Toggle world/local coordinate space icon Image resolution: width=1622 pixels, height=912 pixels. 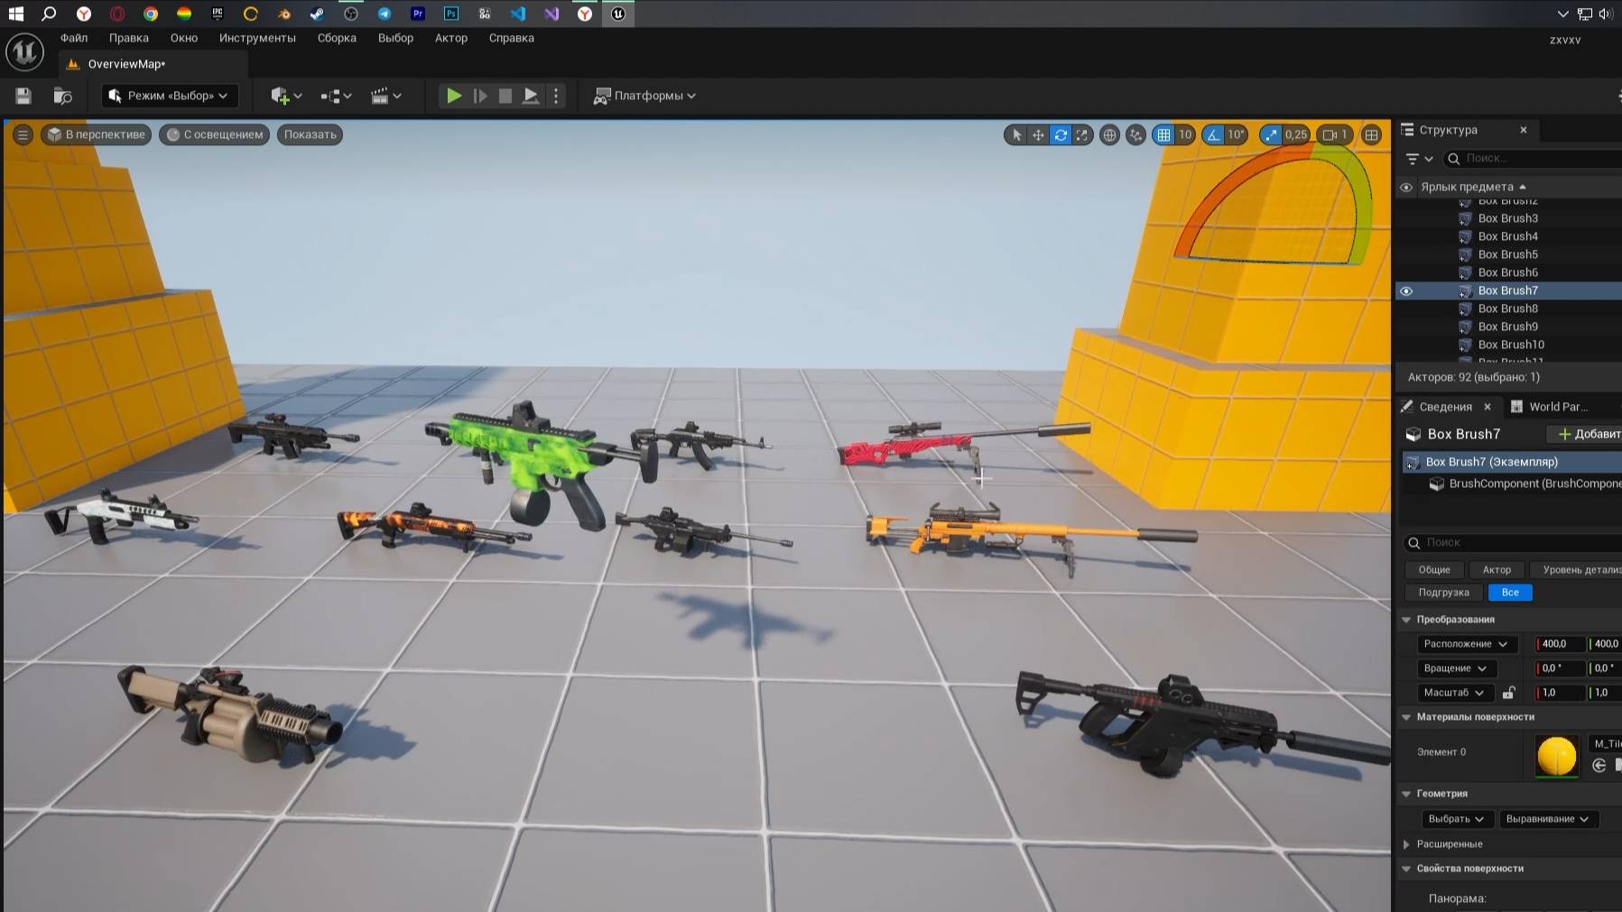point(1108,135)
